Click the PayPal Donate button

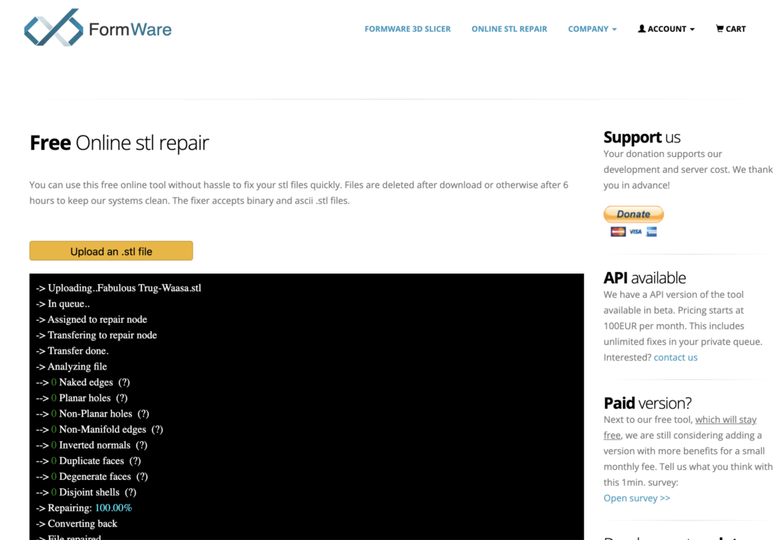pos(634,214)
